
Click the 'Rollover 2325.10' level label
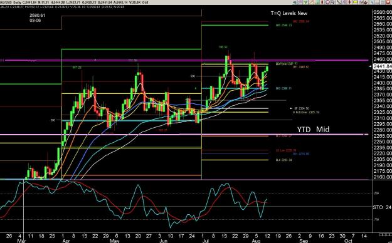[x=306, y=112]
